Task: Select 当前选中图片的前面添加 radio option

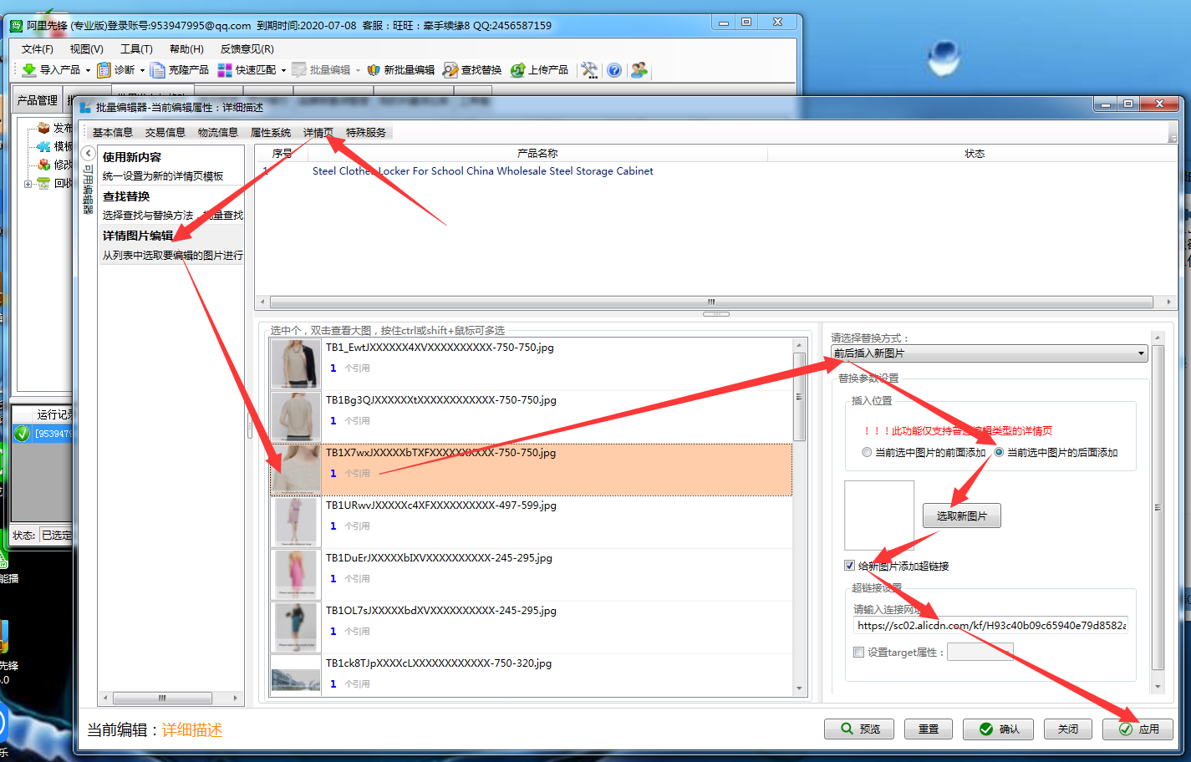Action: pyautogui.click(x=867, y=452)
